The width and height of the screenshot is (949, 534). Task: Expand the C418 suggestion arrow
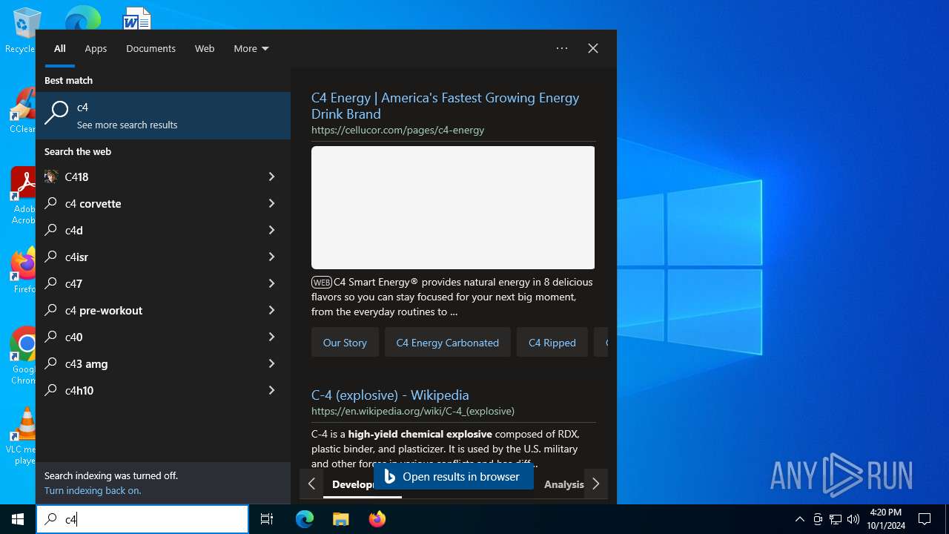click(x=271, y=177)
